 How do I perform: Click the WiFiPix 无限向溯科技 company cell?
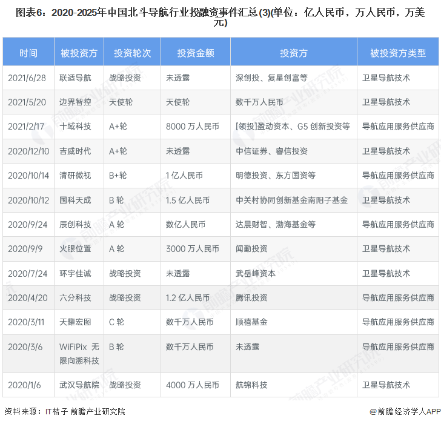click(79, 354)
